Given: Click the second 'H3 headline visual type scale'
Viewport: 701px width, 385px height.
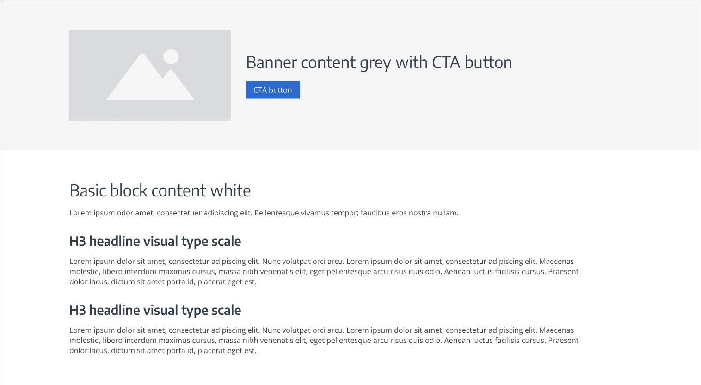Looking at the screenshot, I should 155,310.
